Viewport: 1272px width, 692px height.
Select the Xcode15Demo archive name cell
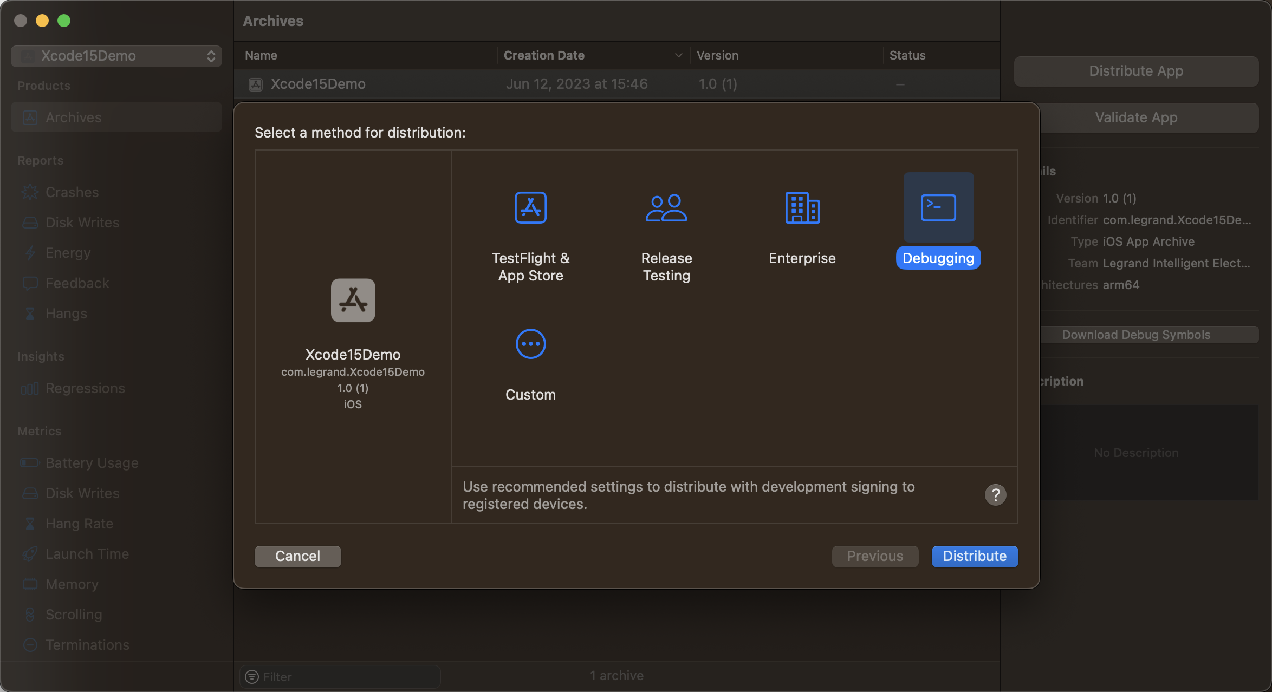318,84
